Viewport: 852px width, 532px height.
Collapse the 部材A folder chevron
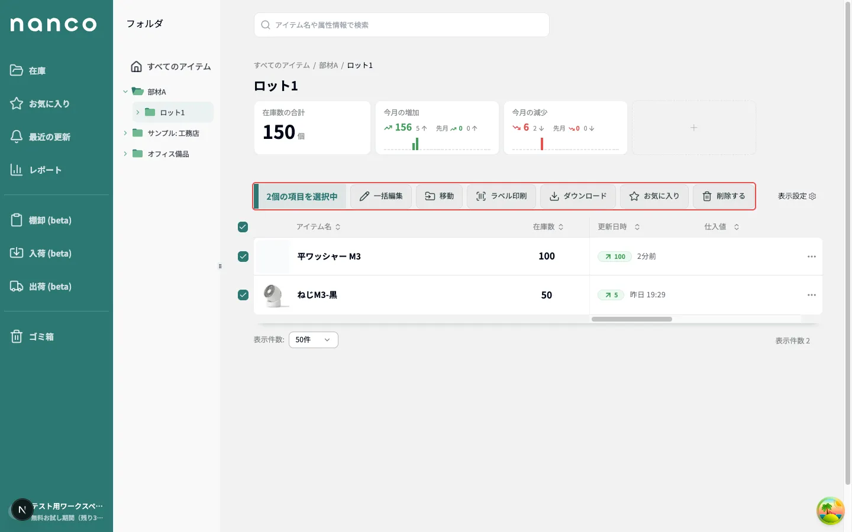coord(125,92)
